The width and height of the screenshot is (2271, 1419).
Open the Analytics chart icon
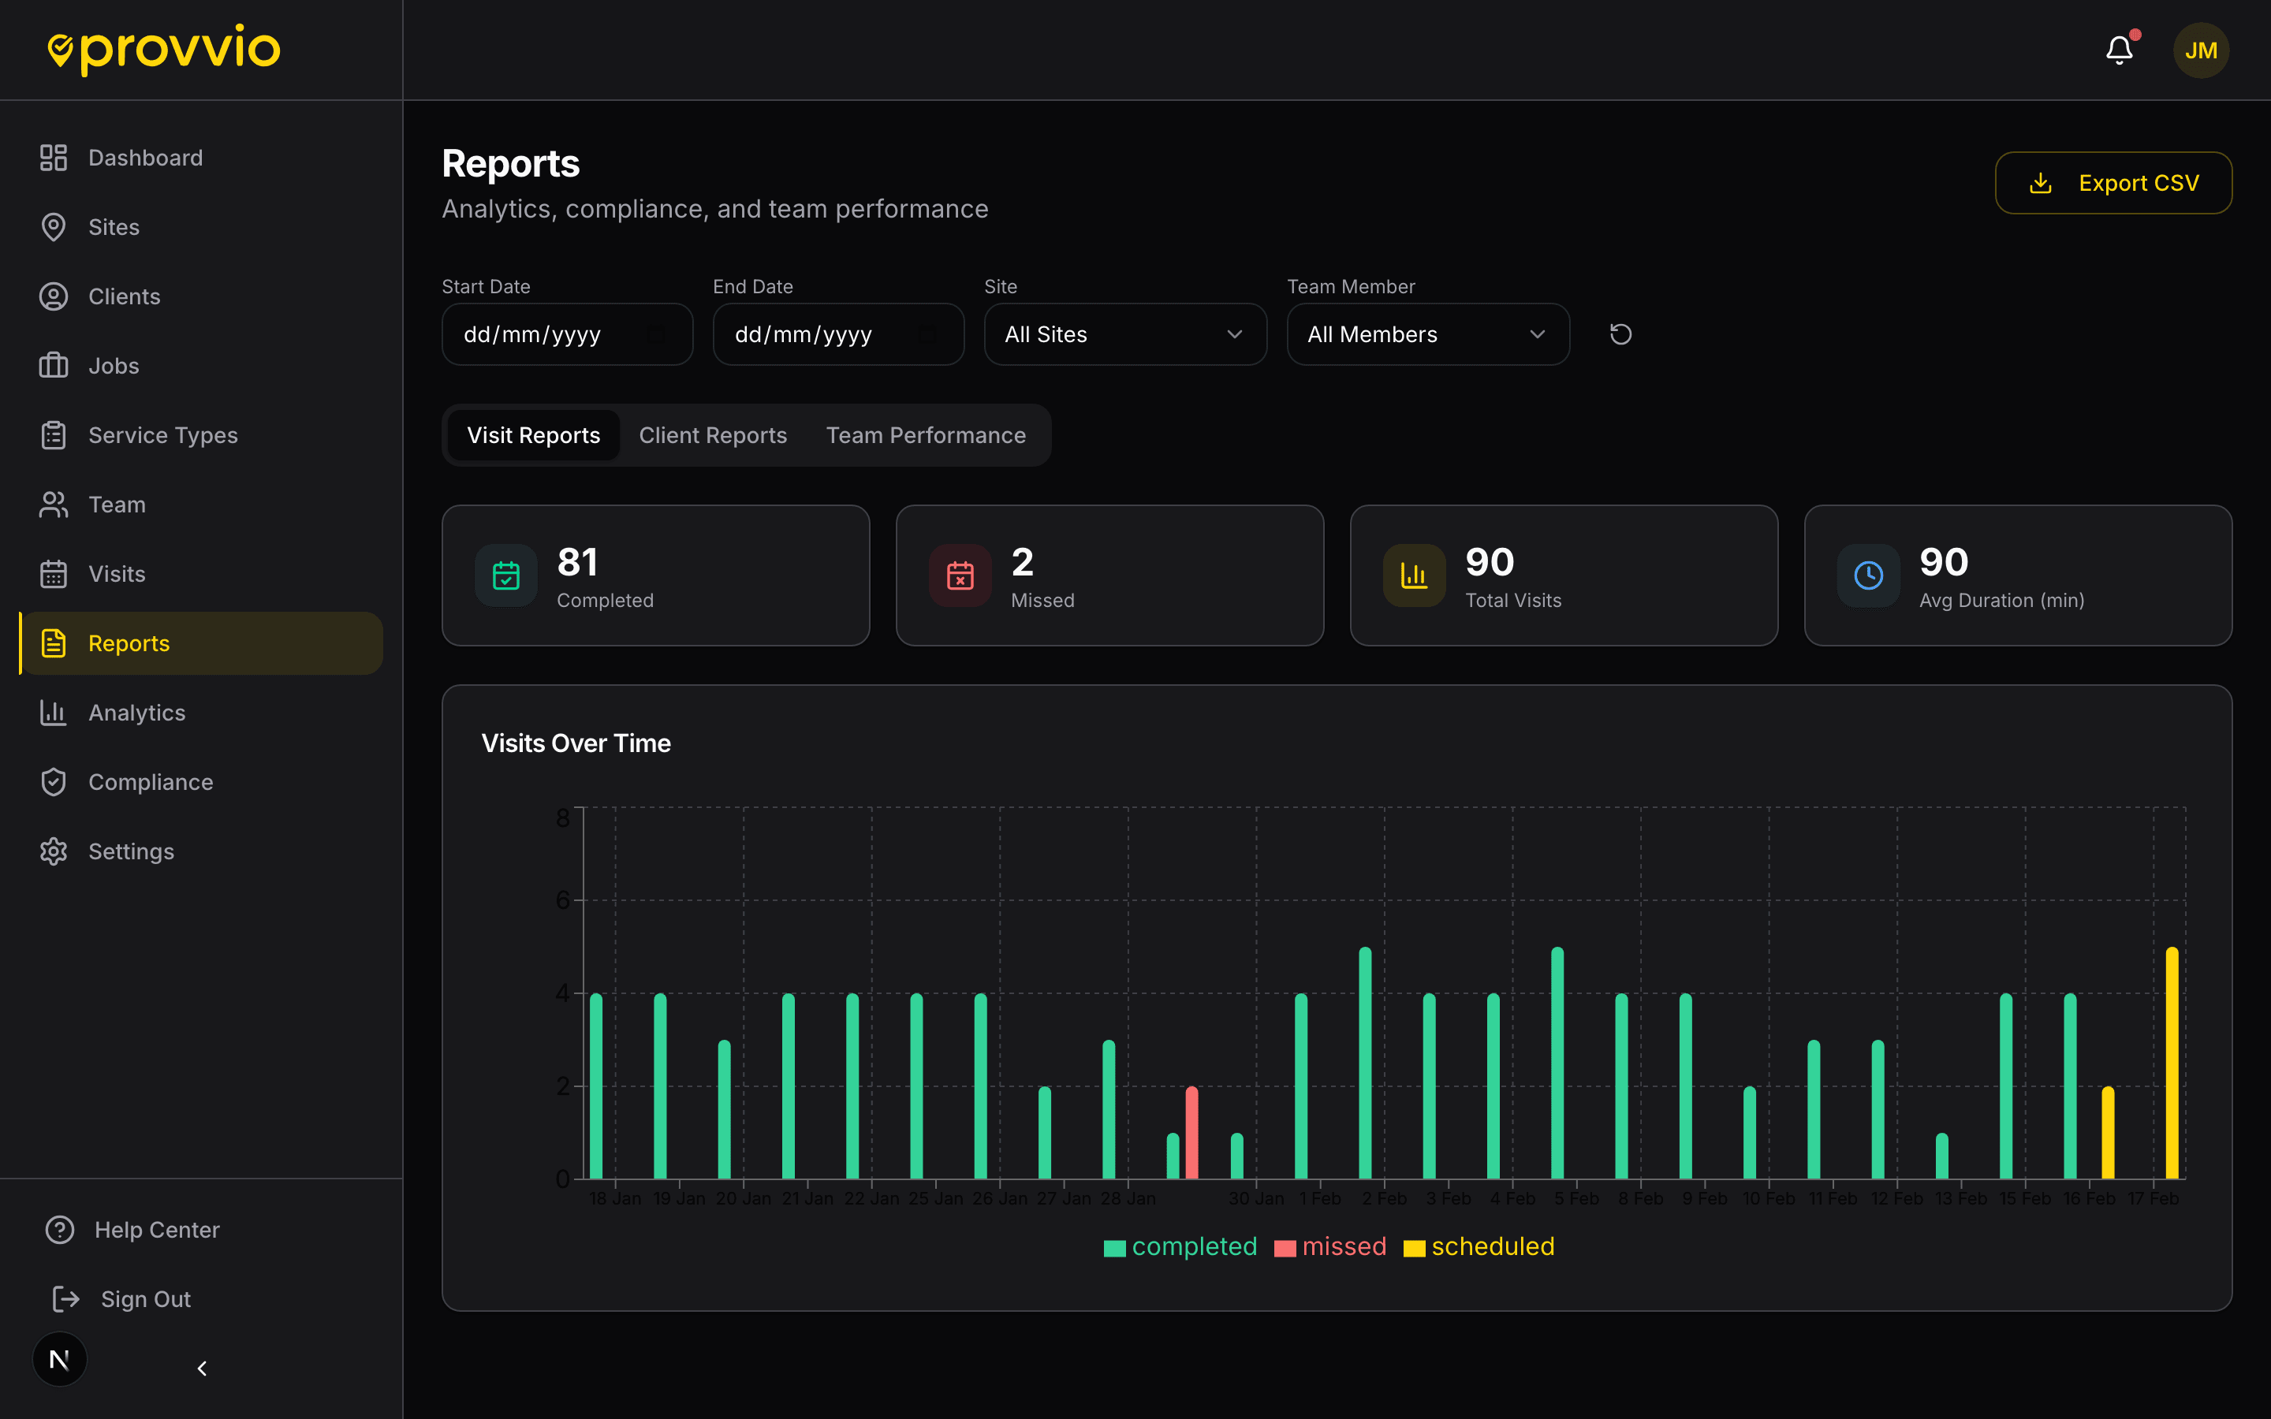pyautogui.click(x=54, y=713)
